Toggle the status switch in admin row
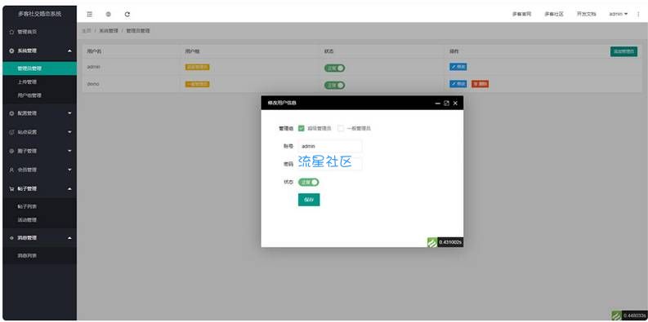The width and height of the screenshot is (648, 322). [335, 68]
